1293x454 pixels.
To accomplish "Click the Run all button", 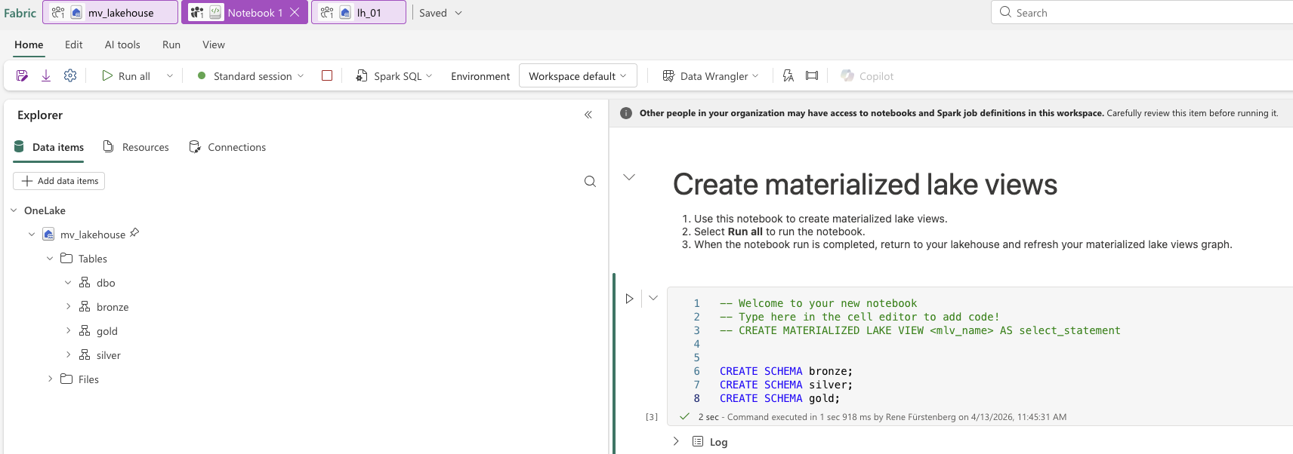I will click(x=127, y=76).
